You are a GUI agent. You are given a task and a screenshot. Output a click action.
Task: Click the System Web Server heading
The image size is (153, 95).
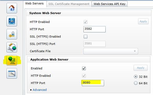point(45,13)
